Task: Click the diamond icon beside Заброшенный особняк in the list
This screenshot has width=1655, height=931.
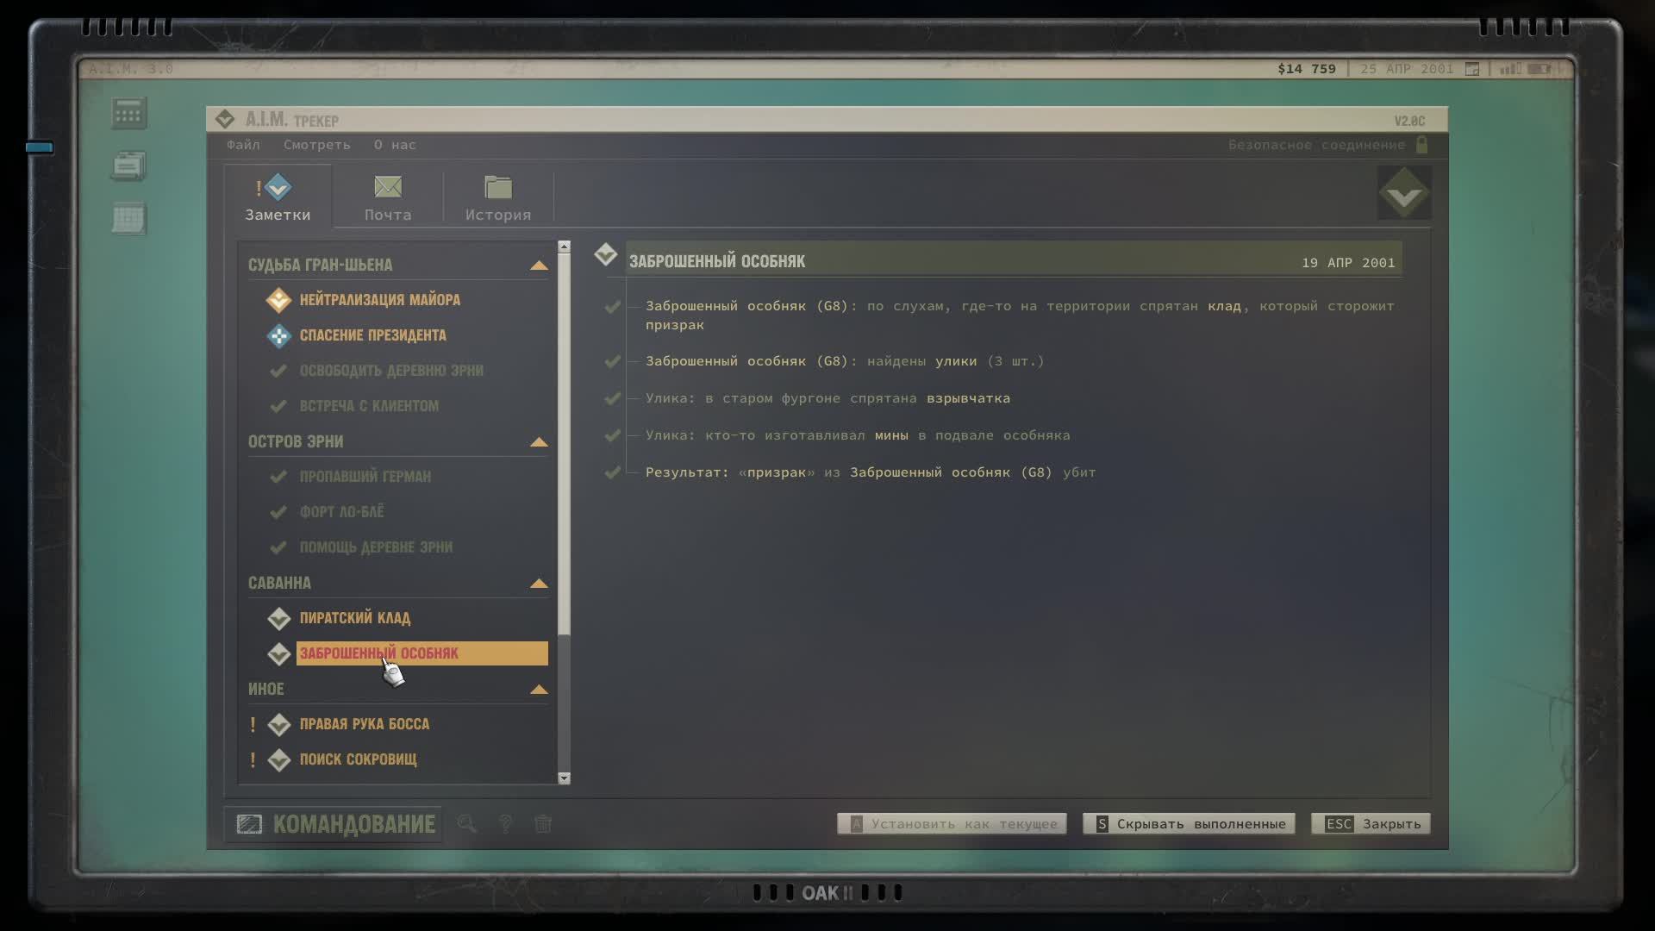Action: tap(278, 653)
